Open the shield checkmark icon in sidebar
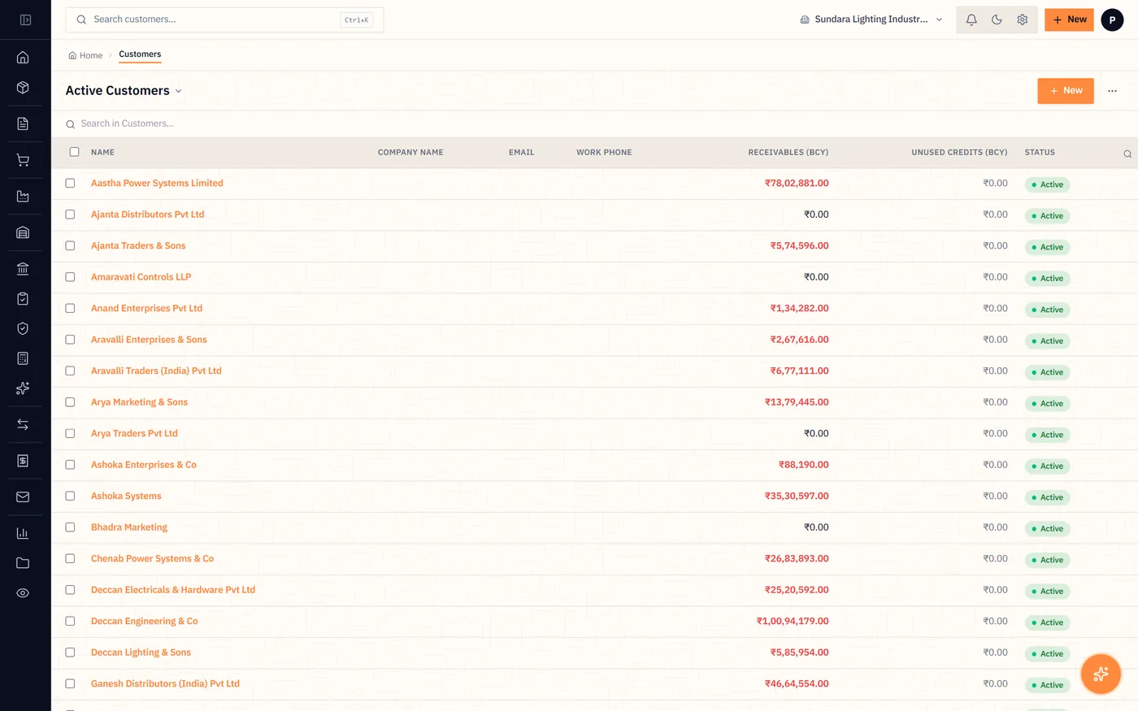Viewport: 1138px width, 711px height. (x=23, y=328)
